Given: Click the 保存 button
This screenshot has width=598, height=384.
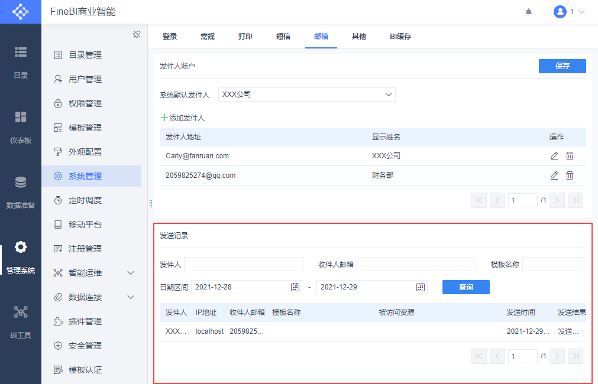Looking at the screenshot, I should pos(562,66).
